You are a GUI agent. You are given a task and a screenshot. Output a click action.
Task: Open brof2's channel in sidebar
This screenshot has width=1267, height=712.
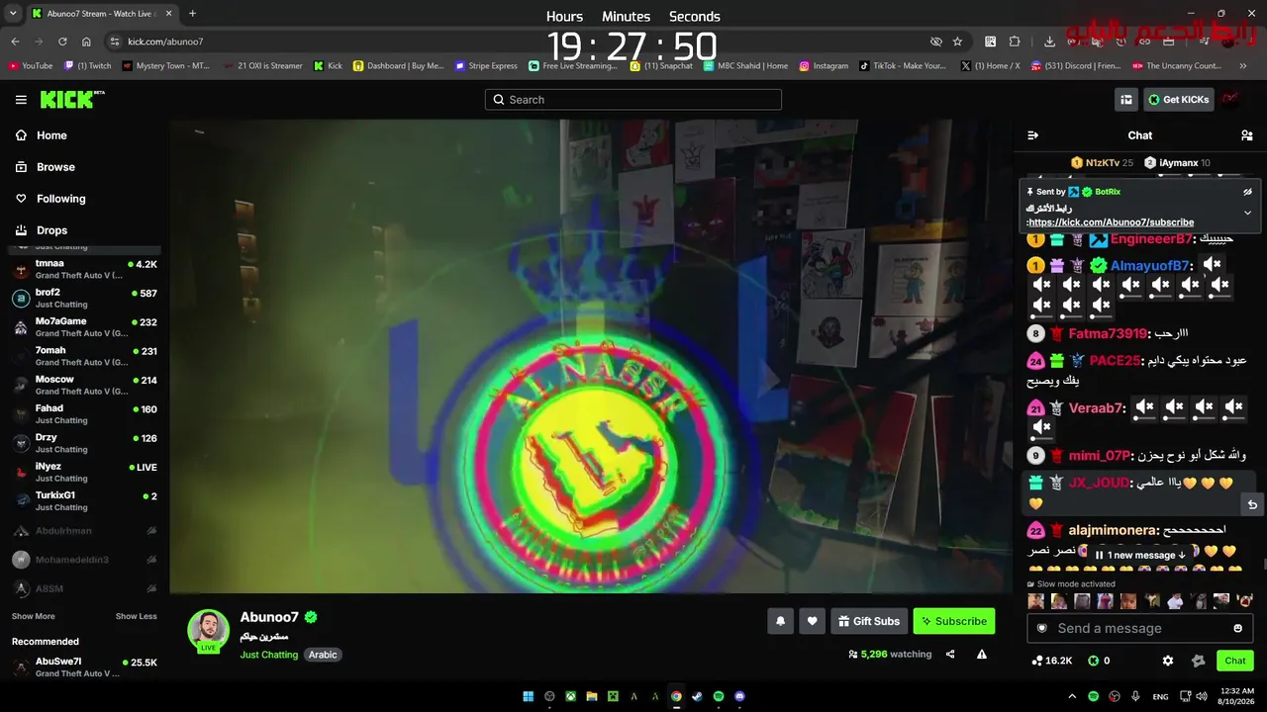85,299
